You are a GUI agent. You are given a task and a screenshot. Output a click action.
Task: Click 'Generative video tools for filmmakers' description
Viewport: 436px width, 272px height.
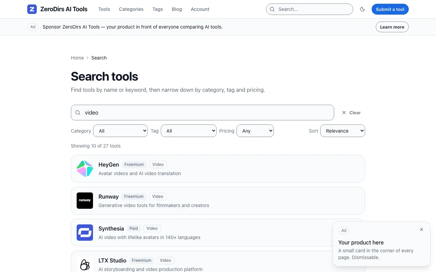coord(154,205)
